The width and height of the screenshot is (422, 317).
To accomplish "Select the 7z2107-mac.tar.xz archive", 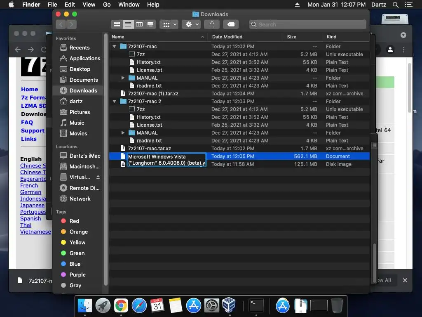I will 239,149.
